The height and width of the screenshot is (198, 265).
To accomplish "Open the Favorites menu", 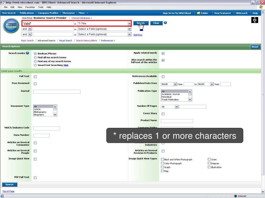I will point(30,7).
